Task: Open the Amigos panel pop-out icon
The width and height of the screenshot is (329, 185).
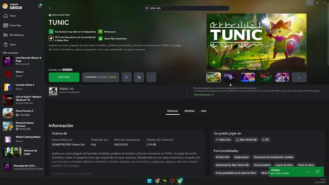Action: [x=317, y=172]
